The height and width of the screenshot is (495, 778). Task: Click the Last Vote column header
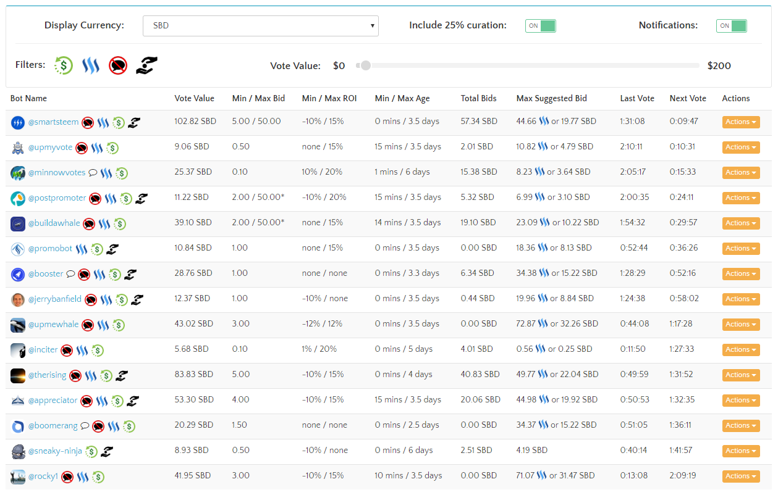[x=637, y=99]
